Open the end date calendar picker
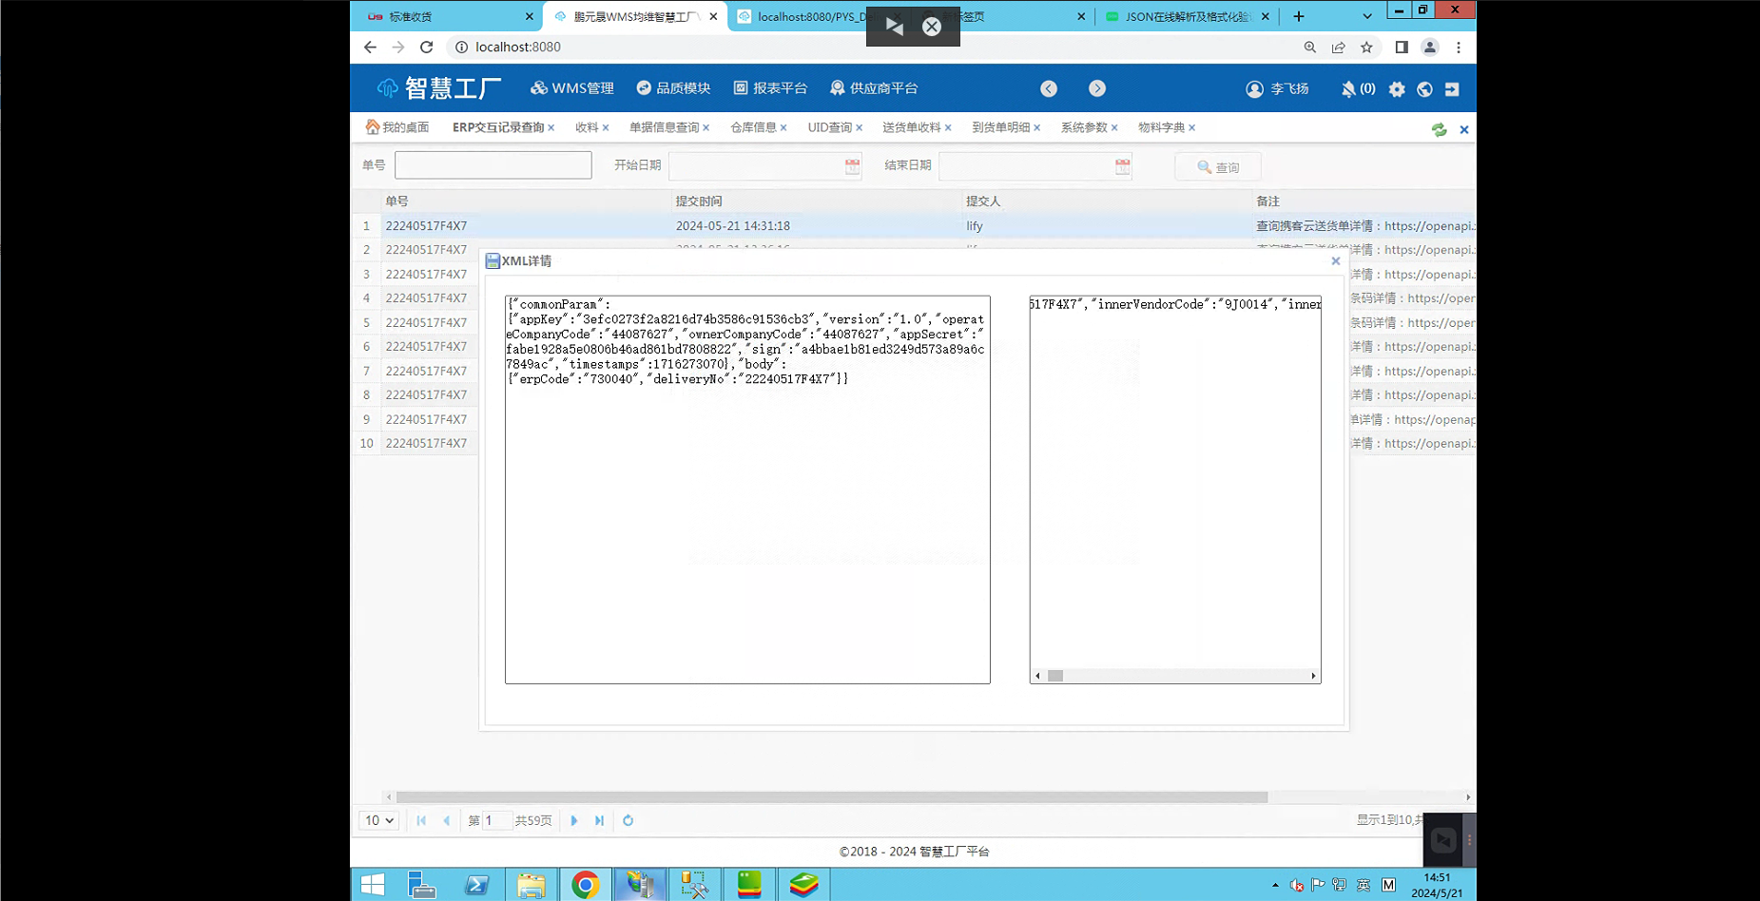 coord(1122,166)
